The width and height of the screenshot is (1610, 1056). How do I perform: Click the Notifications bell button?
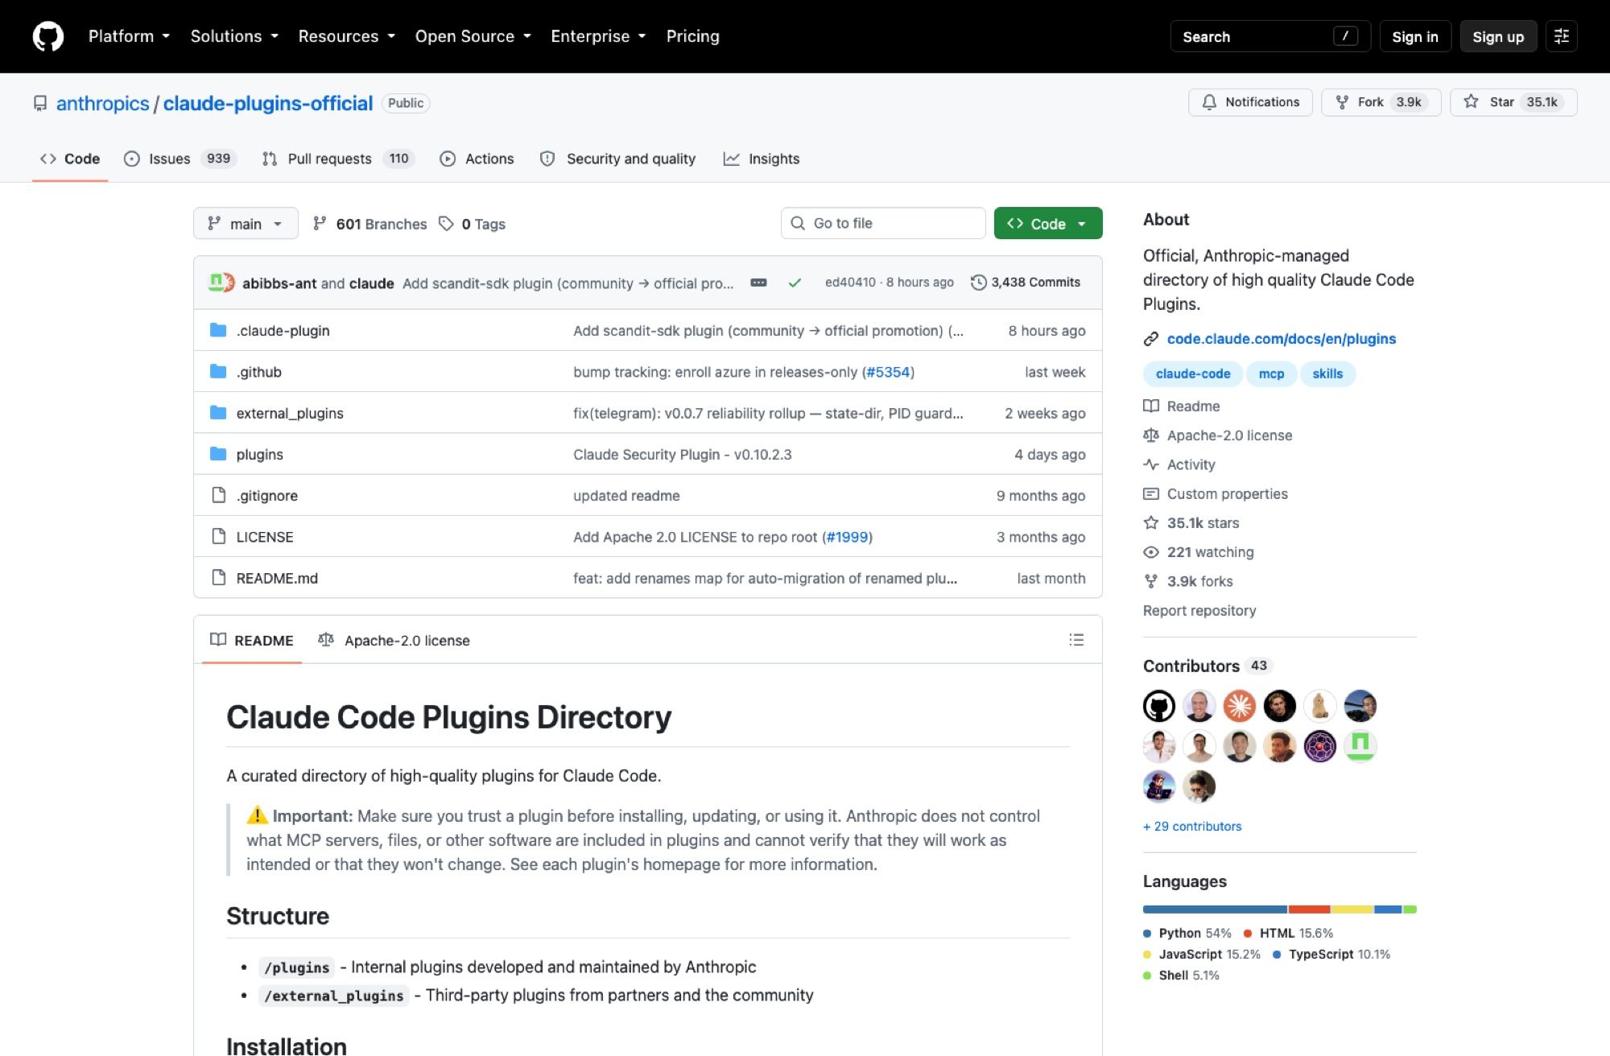click(1250, 102)
